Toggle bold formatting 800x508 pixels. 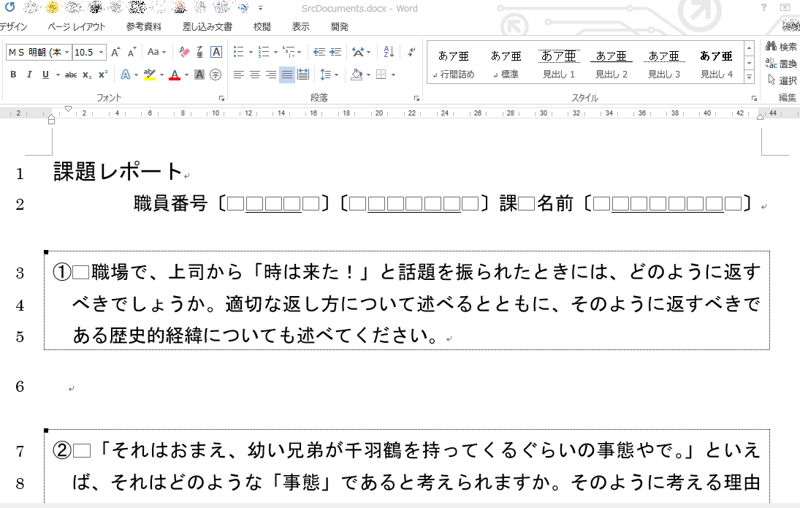tap(12, 75)
